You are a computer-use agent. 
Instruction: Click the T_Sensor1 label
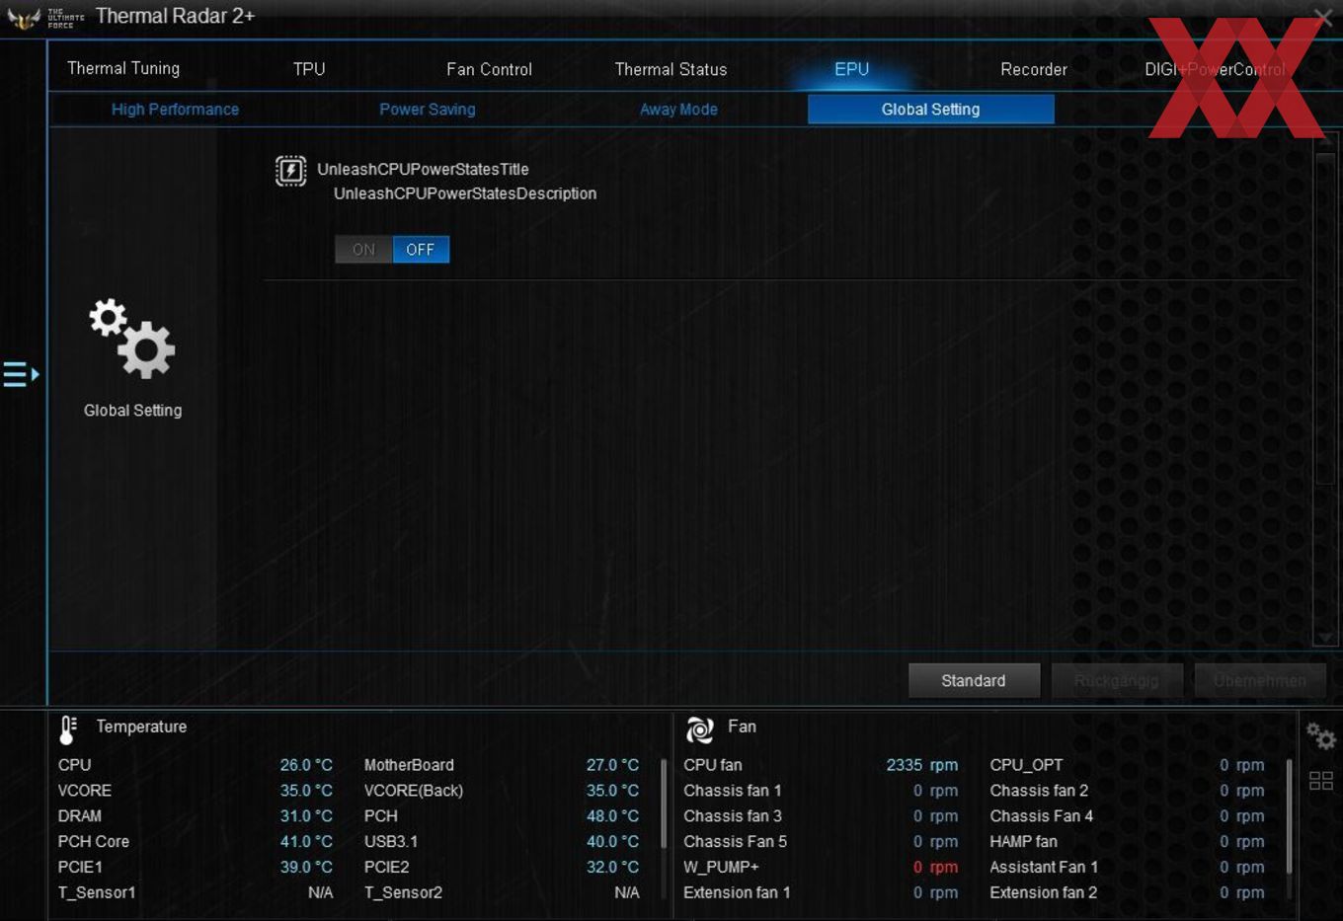pos(97,892)
